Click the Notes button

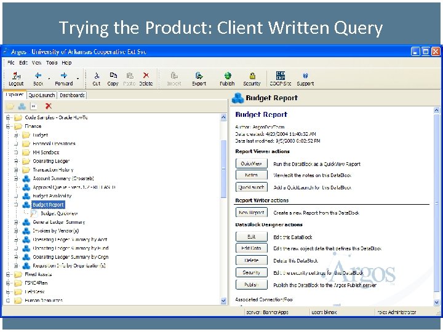(252, 175)
